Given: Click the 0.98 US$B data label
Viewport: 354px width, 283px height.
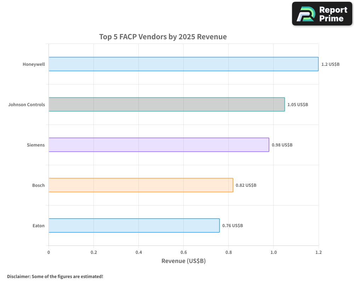Looking at the screenshot, I should [x=282, y=145].
